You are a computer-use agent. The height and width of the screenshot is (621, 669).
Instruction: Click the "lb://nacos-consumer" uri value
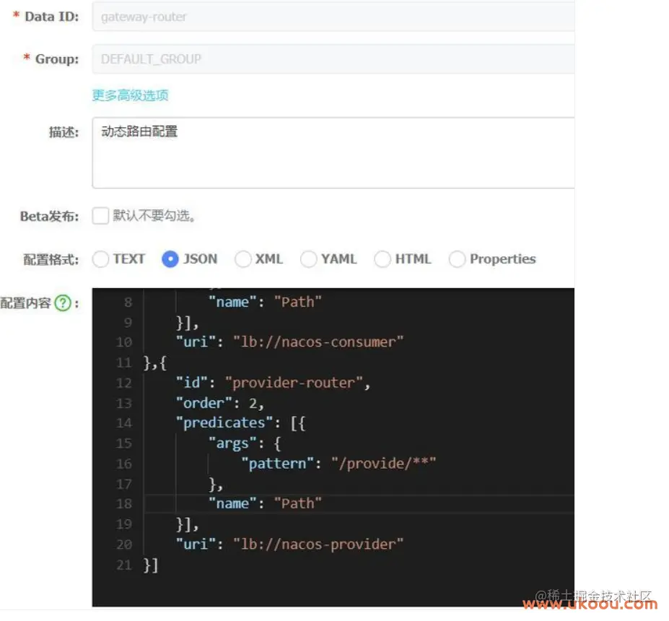(x=318, y=342)
